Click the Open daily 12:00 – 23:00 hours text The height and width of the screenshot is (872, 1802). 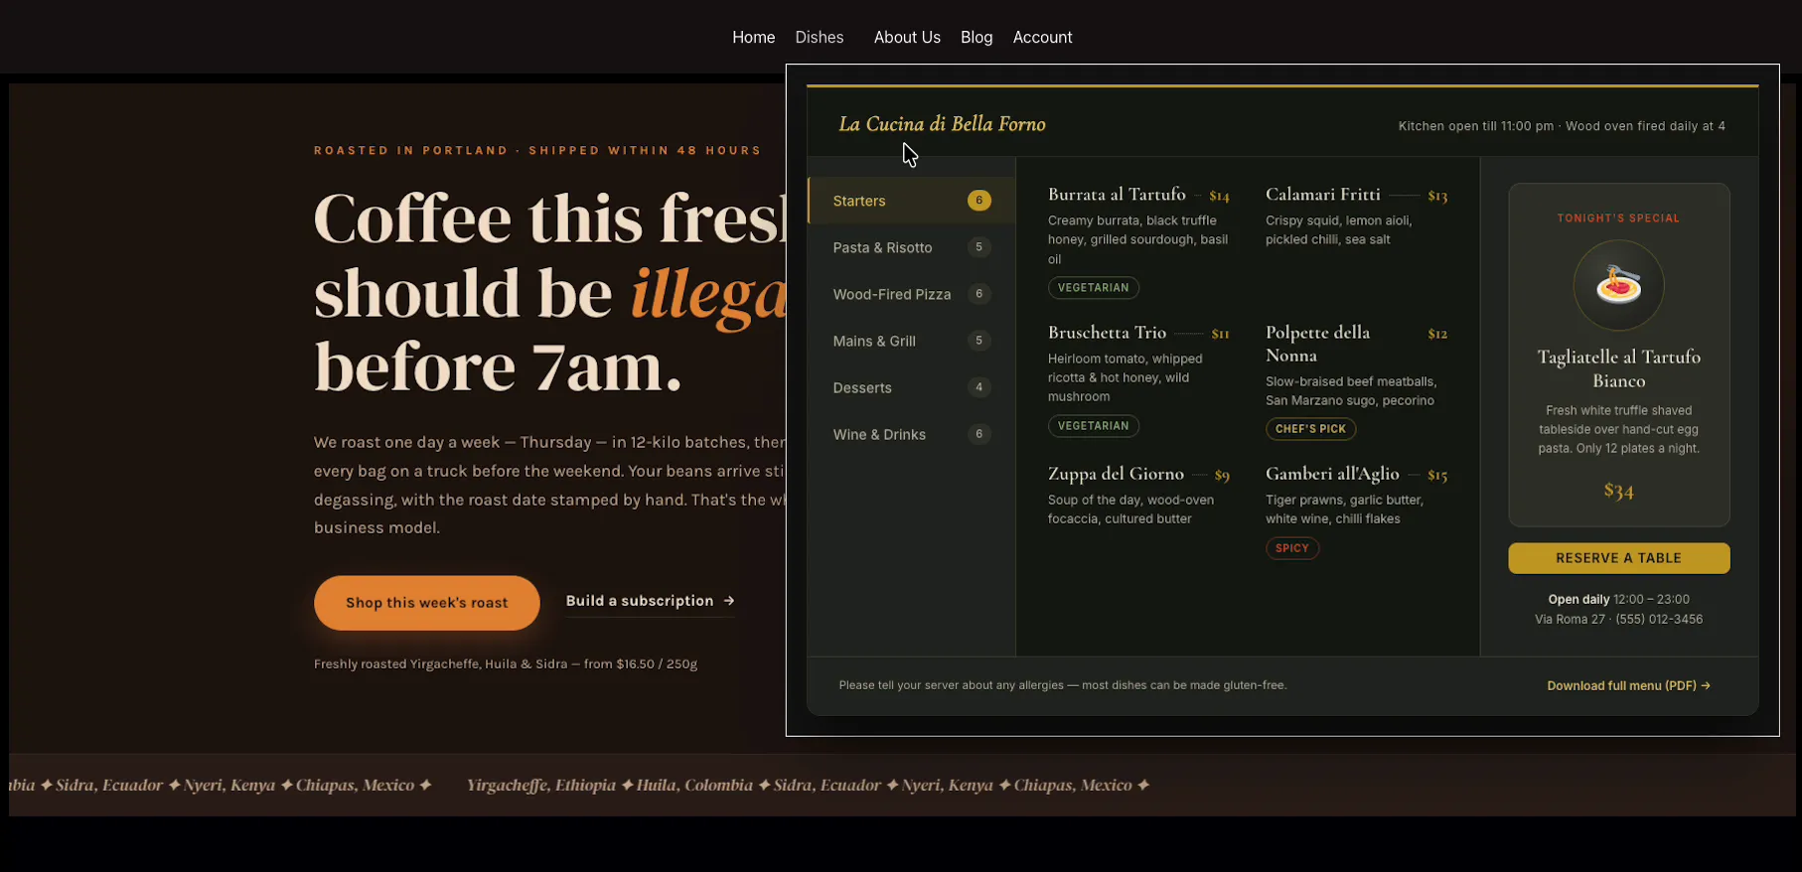[x=1618, y=599]
